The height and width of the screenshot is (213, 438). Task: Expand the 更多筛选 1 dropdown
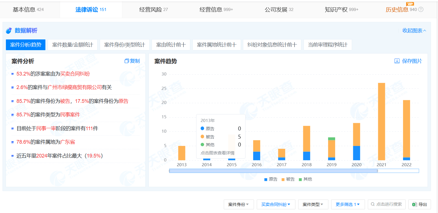coord(348,205)
